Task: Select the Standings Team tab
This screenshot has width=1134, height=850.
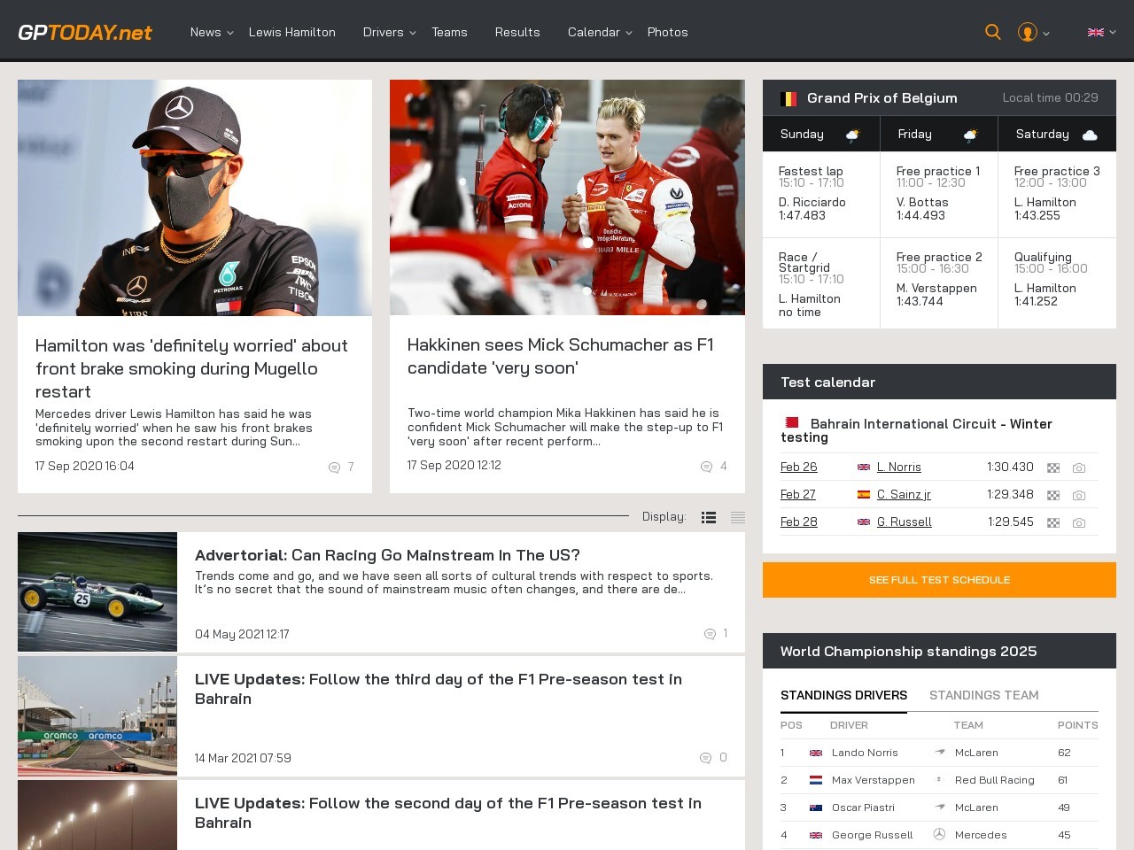Action: [x=983, y=695]
